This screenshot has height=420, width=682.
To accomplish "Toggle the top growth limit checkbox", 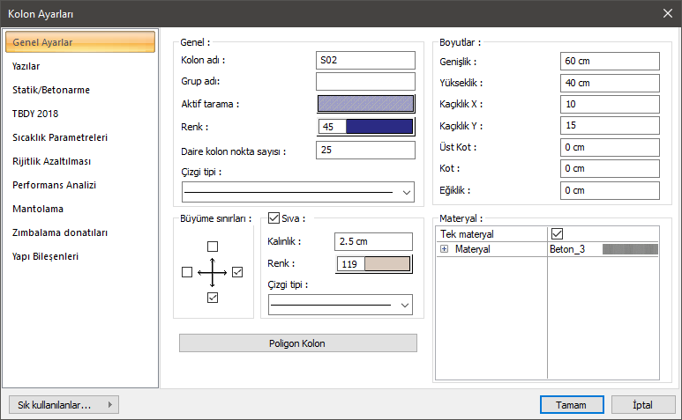I will [212, 247].
